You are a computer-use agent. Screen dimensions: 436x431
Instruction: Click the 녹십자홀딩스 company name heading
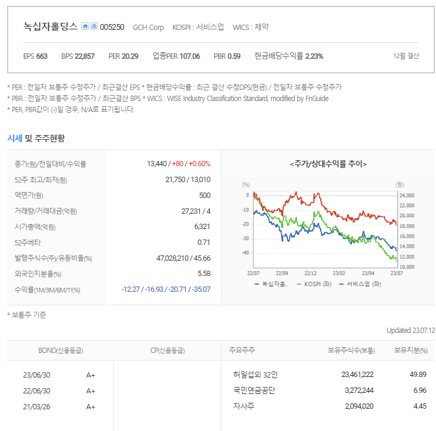coord(51,26)
